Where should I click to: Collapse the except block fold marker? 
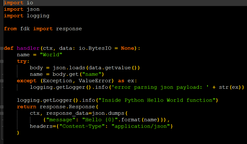click(2, 81)
